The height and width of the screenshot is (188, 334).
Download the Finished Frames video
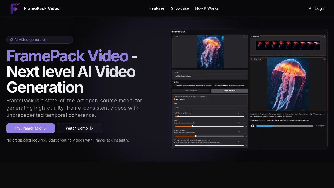pyautogui.click(x=325, y=59)
